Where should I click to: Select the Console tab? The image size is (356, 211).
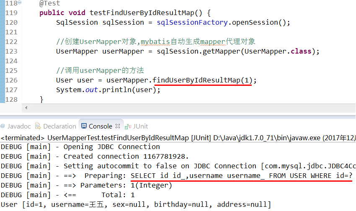click(101, 126)
